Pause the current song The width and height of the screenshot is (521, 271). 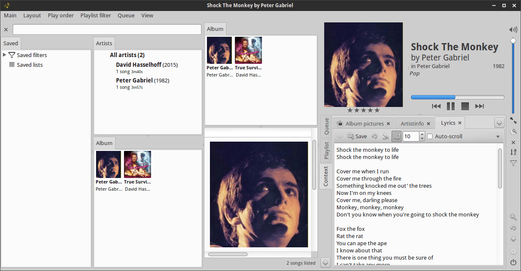pyautogui.click(x=451, y=106)
